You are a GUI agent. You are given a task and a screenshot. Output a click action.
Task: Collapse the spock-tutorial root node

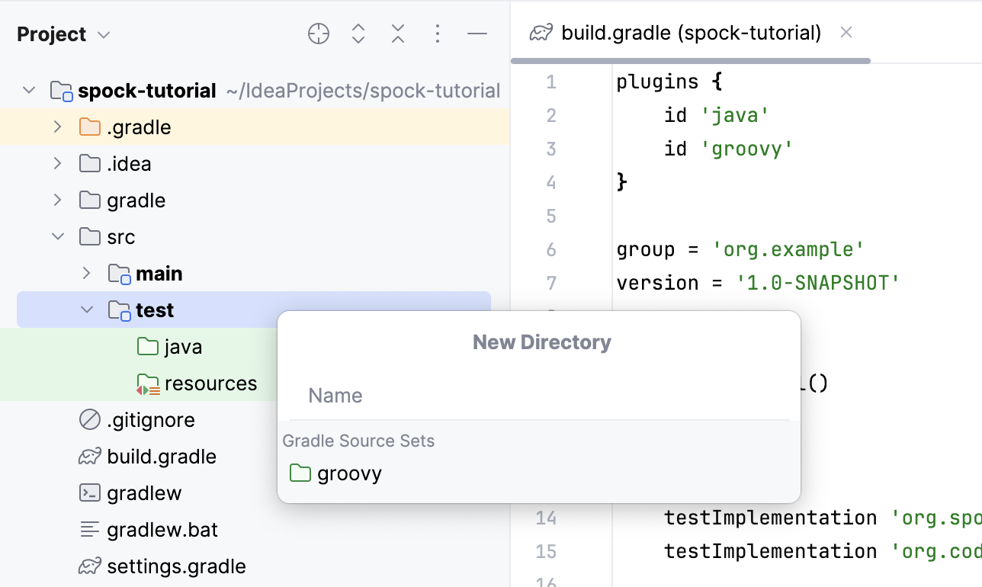click(28, 90)
